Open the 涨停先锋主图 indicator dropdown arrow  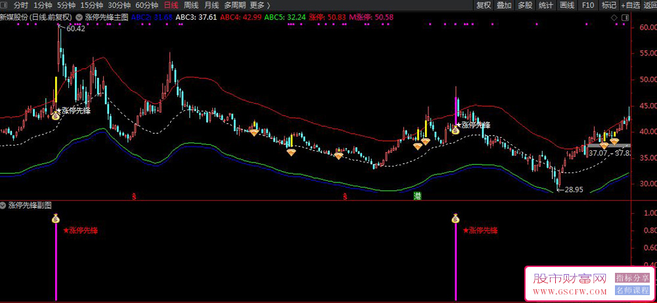(x=78, y=18)
